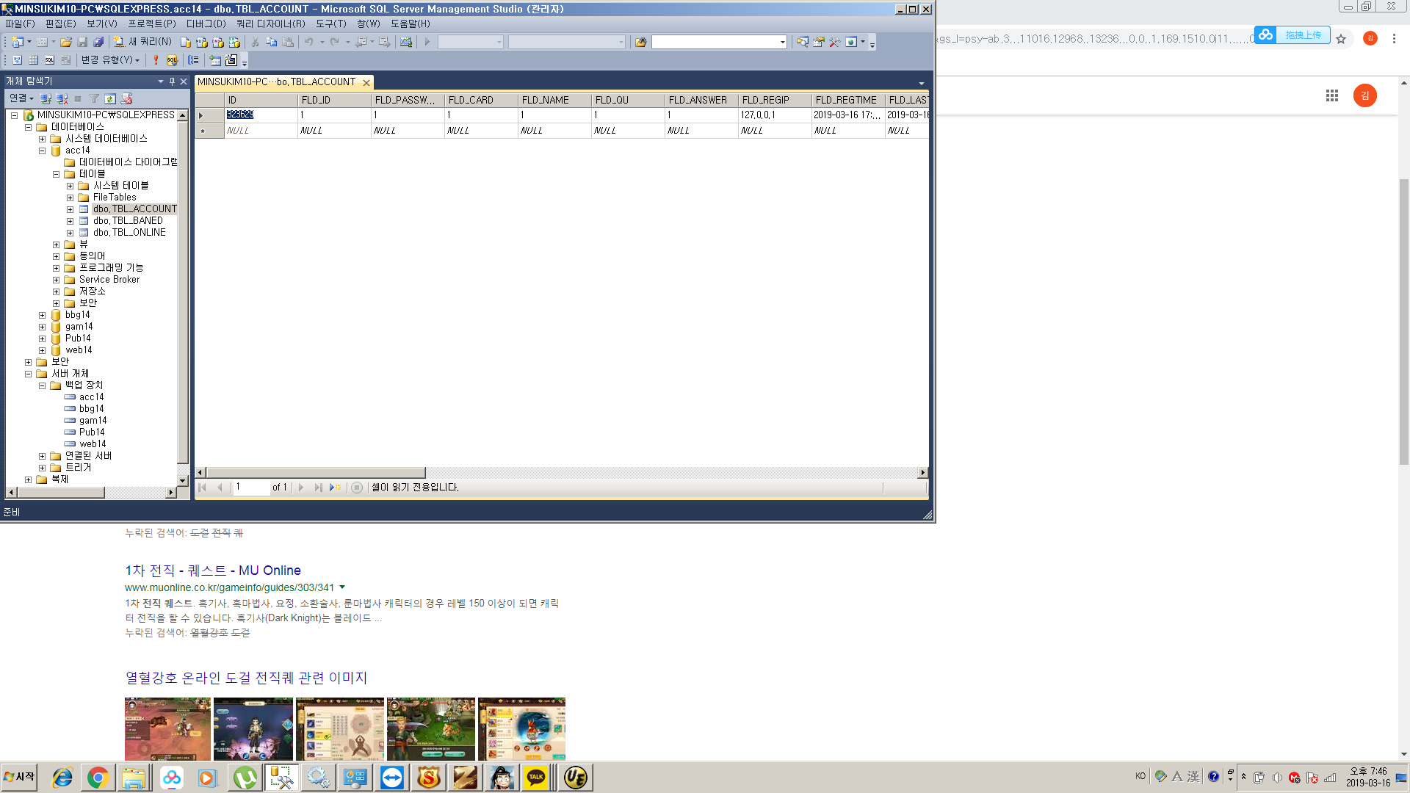Open the Google apps grid icon in Chrome
1410x793 pixels.
1332,95
